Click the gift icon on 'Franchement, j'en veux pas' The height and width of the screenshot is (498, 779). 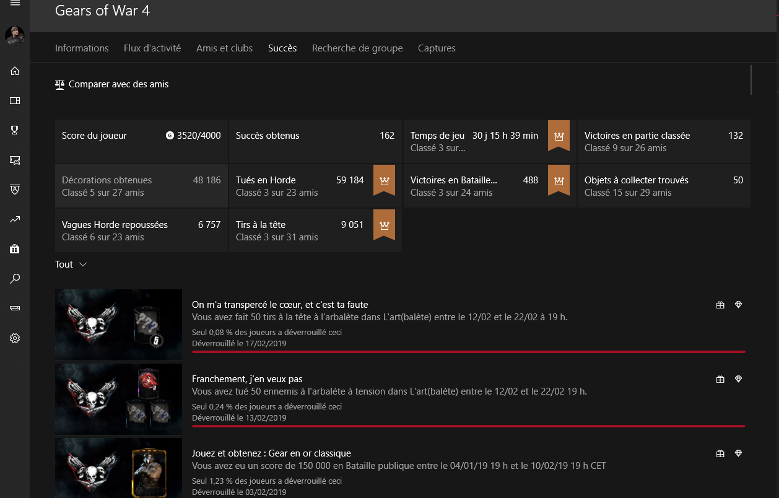pos(720,379)
